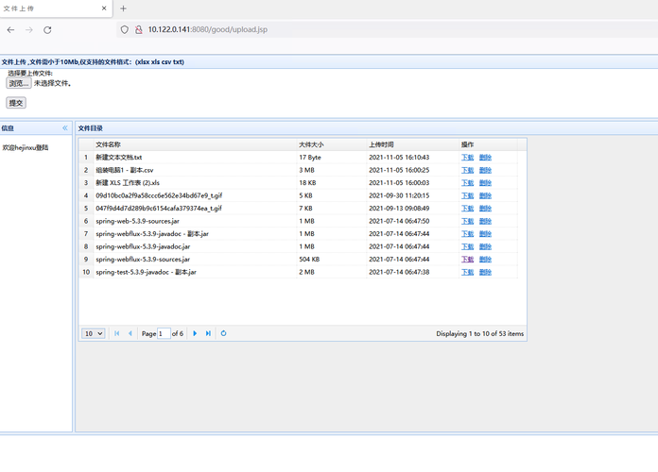Screen dimensions: 658x472
Task: Click the 17 Byte size cell
Action: tap(310, 158)
